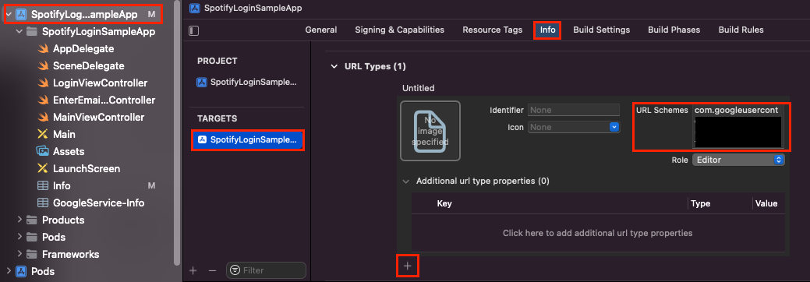Click the Frameworks folder icon
810x282 pixels.
[32, 254]
